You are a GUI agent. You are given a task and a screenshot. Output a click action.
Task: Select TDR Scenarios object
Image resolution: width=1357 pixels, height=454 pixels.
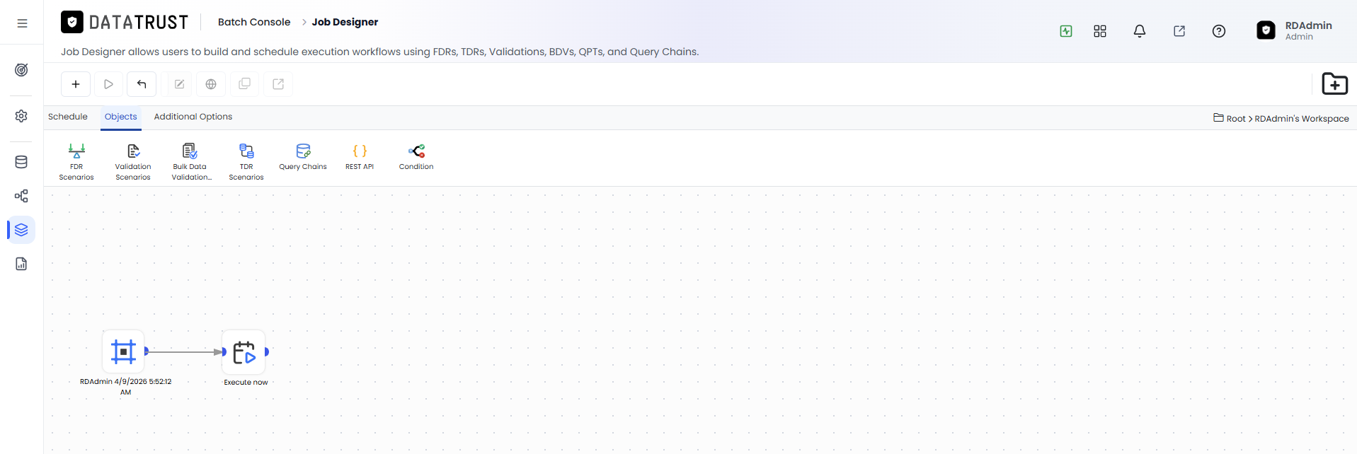246,162
